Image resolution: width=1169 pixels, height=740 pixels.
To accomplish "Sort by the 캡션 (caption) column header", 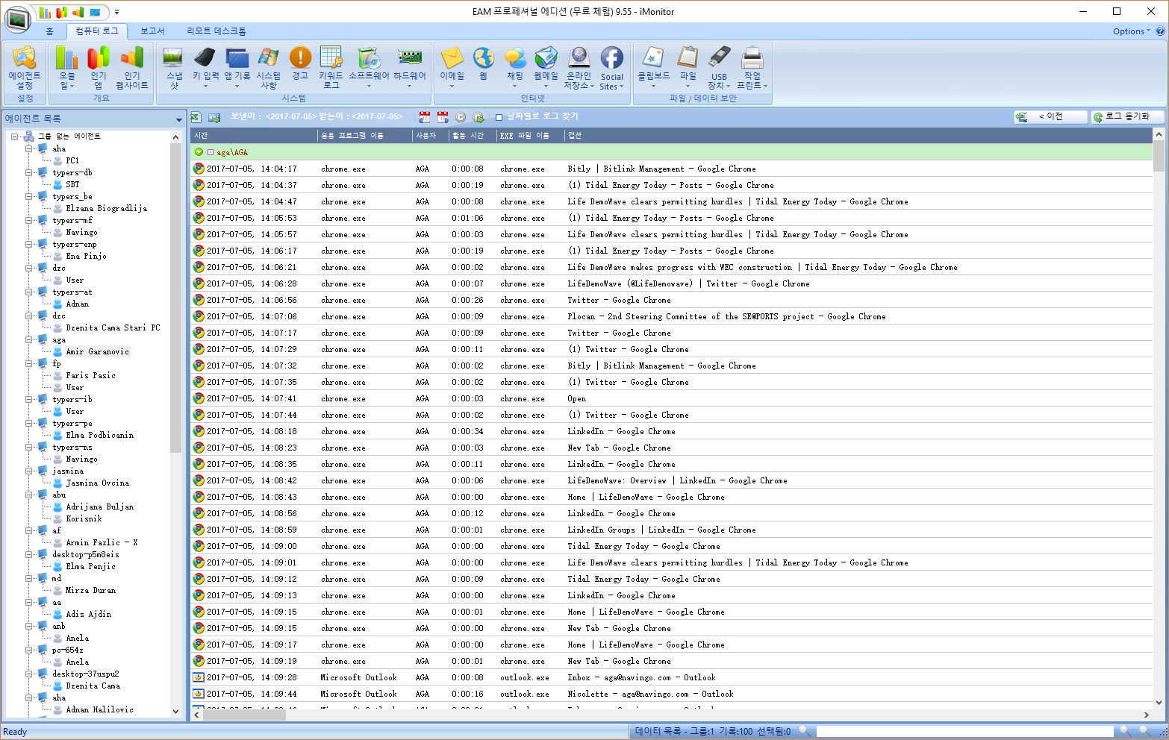I will (858, 135).
